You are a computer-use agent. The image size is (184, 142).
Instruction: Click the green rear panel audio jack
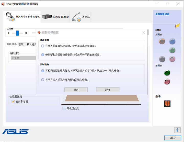172,50
